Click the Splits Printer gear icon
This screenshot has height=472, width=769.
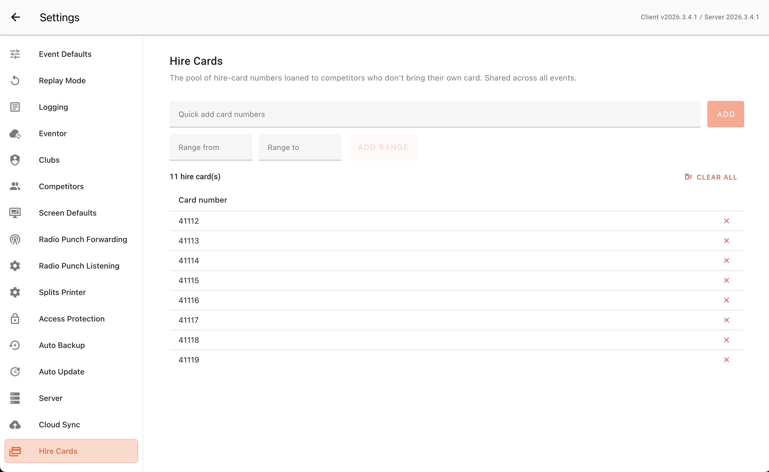[15, 293]
